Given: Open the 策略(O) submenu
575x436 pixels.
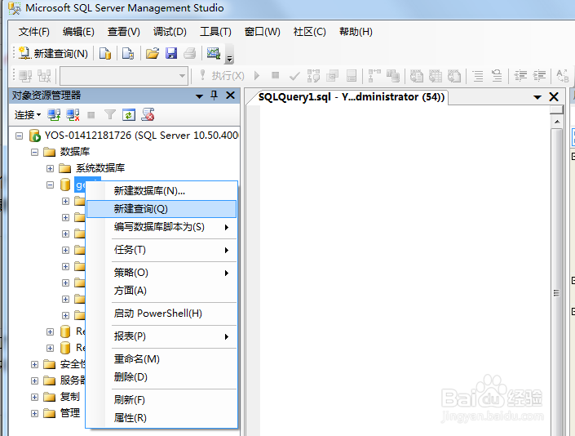Looking at the screenshot, I should (x=161, y=273).
